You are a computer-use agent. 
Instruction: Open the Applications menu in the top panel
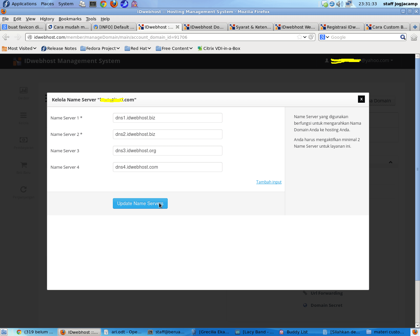[x=20, y=4]
